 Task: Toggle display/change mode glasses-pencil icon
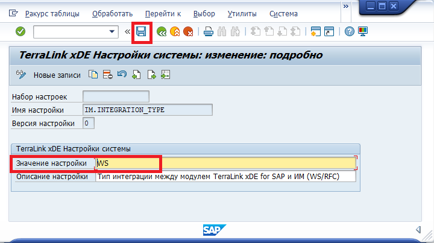[x=21, y=75]
